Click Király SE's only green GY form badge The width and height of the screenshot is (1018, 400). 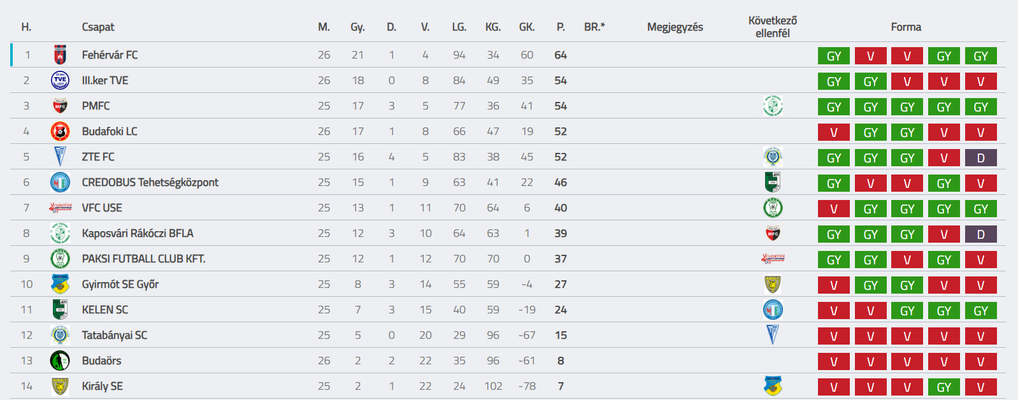944,387
